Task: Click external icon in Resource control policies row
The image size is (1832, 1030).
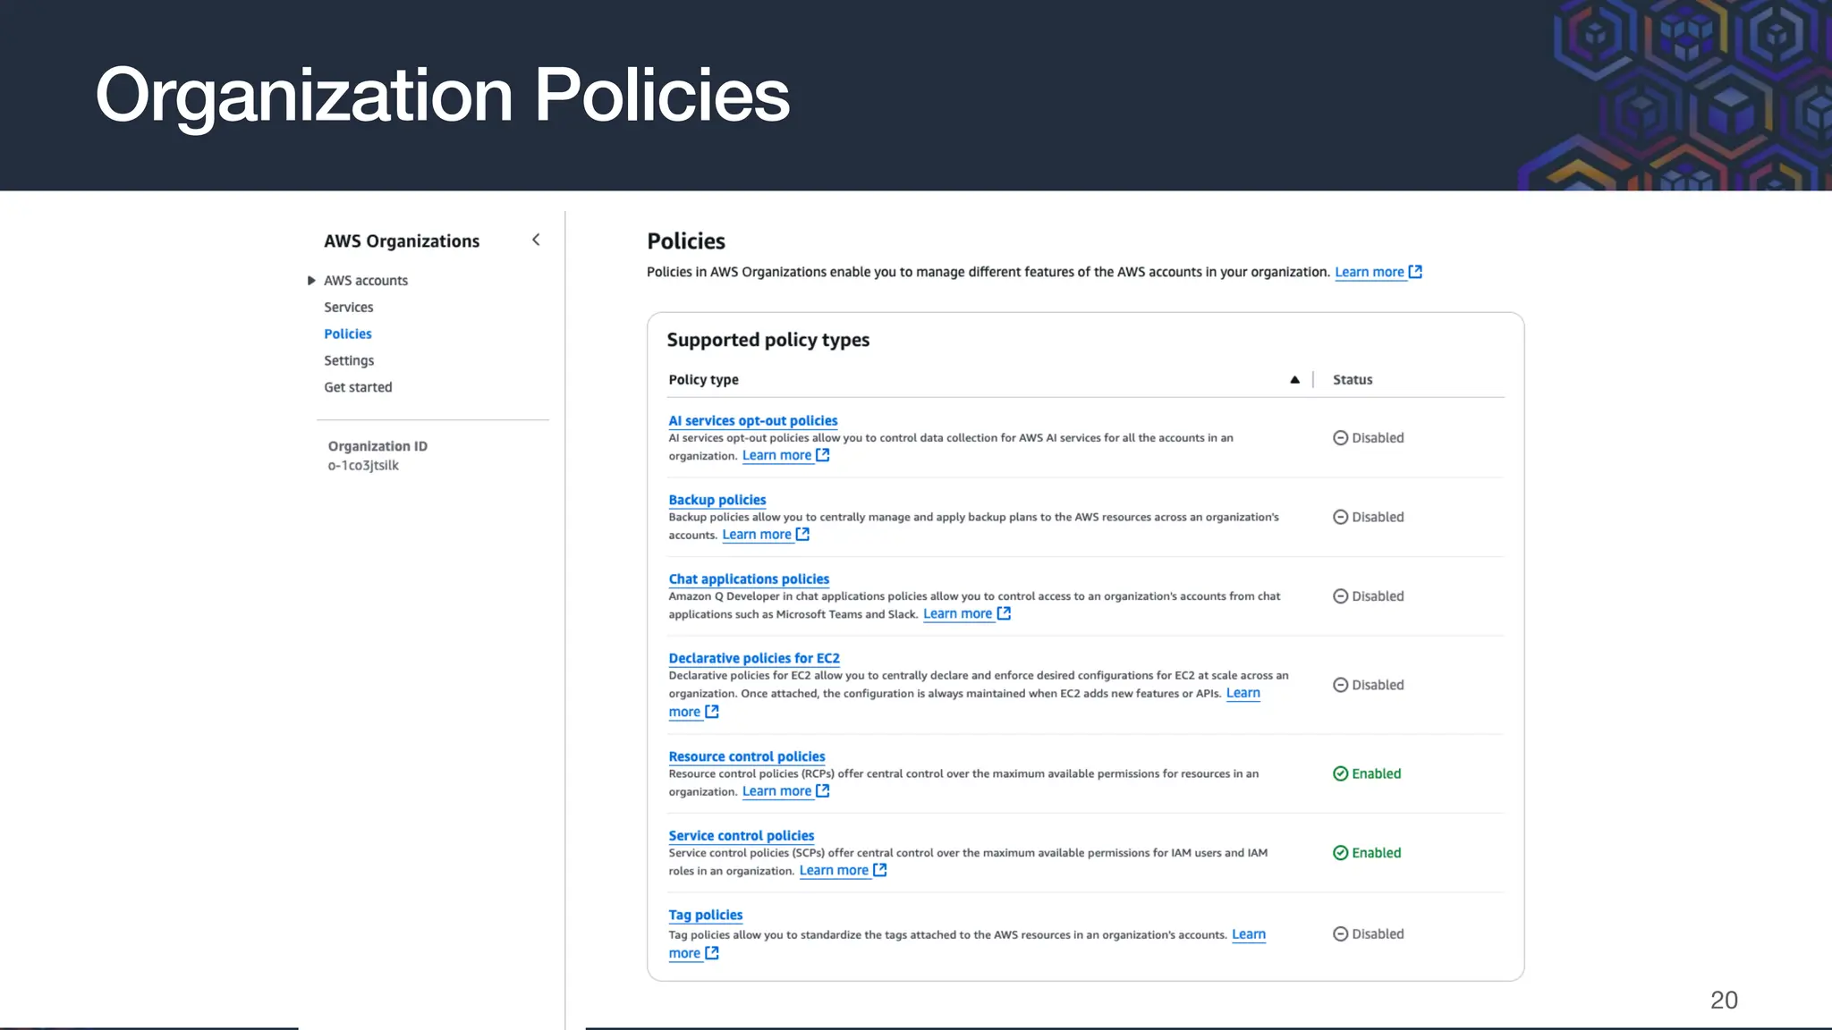Action: click(823, 791)
